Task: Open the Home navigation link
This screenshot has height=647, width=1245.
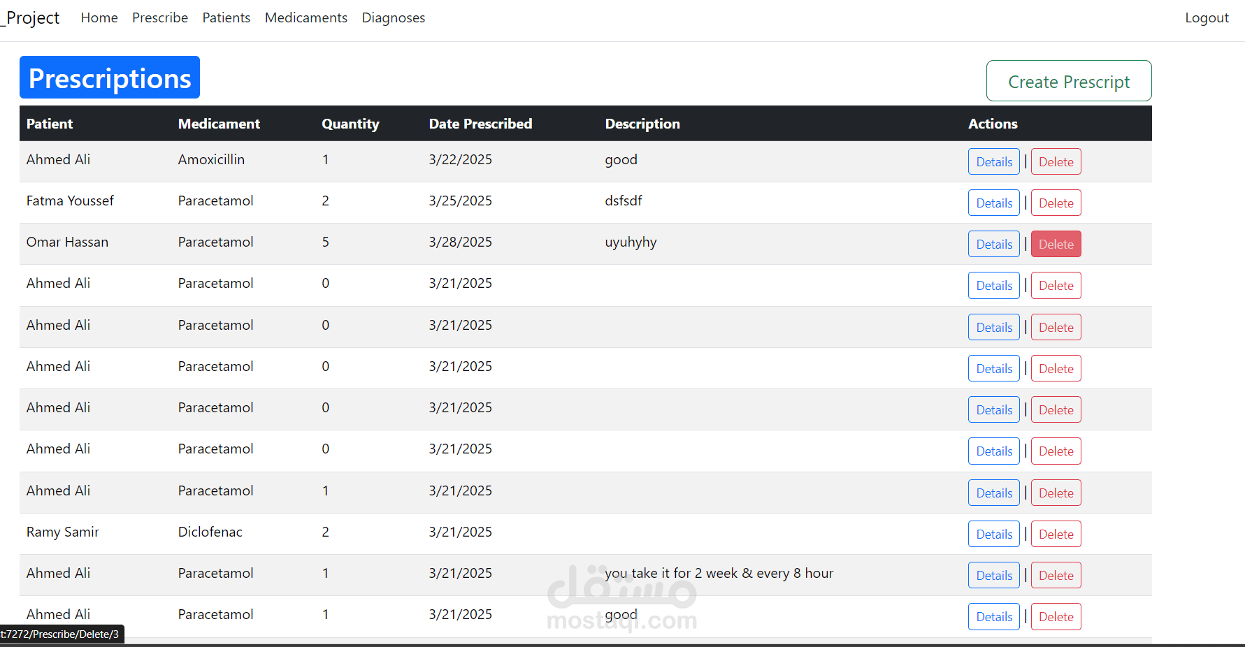Action: [x=99, y=17]
